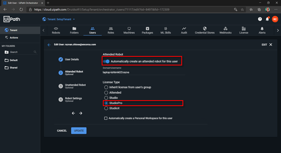Go to Unattended Robot step

point(72,86)
